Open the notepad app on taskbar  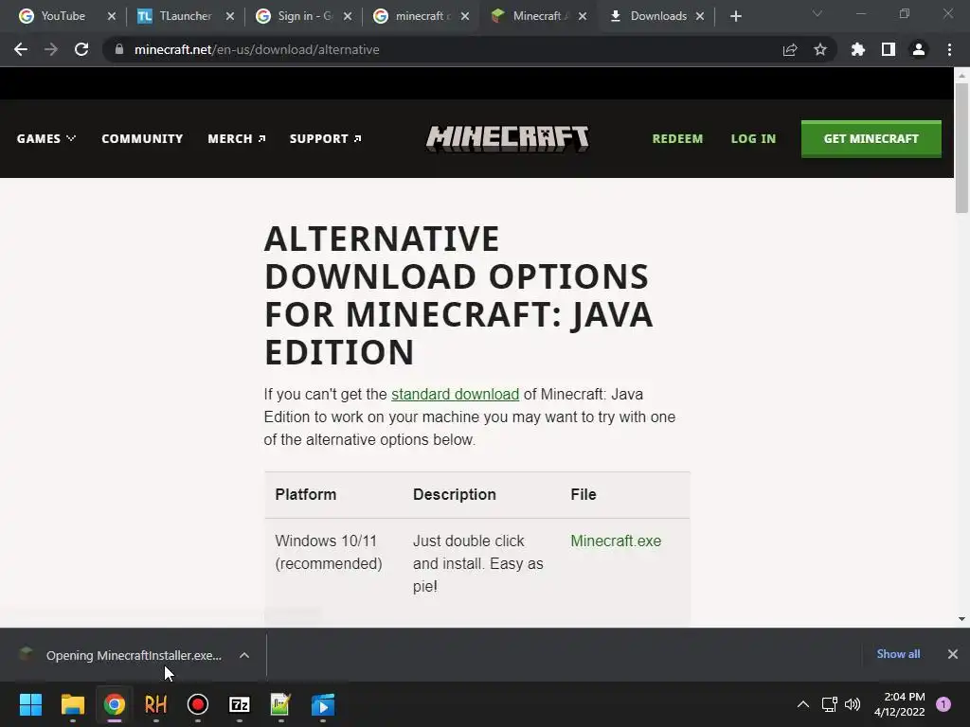coord(280,704)
